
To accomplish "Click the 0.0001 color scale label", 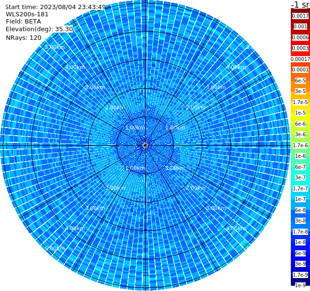I will click(300, 70).
